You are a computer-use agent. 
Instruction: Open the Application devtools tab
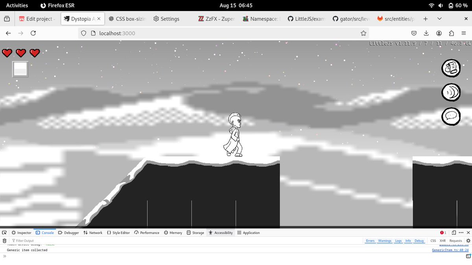[x=249, y=233]
